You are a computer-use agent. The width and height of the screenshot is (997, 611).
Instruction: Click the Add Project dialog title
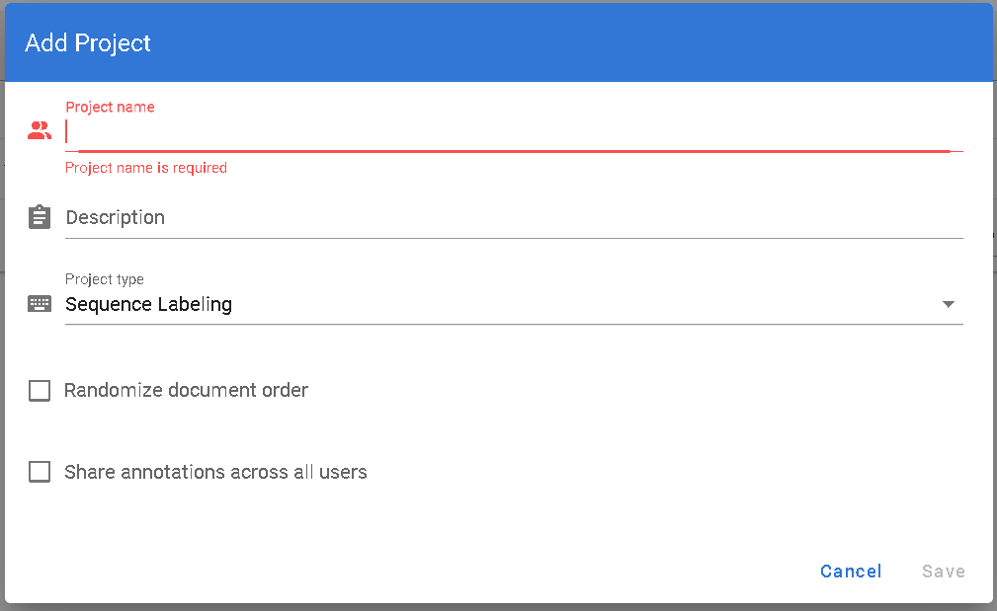[x=88, y=43]
